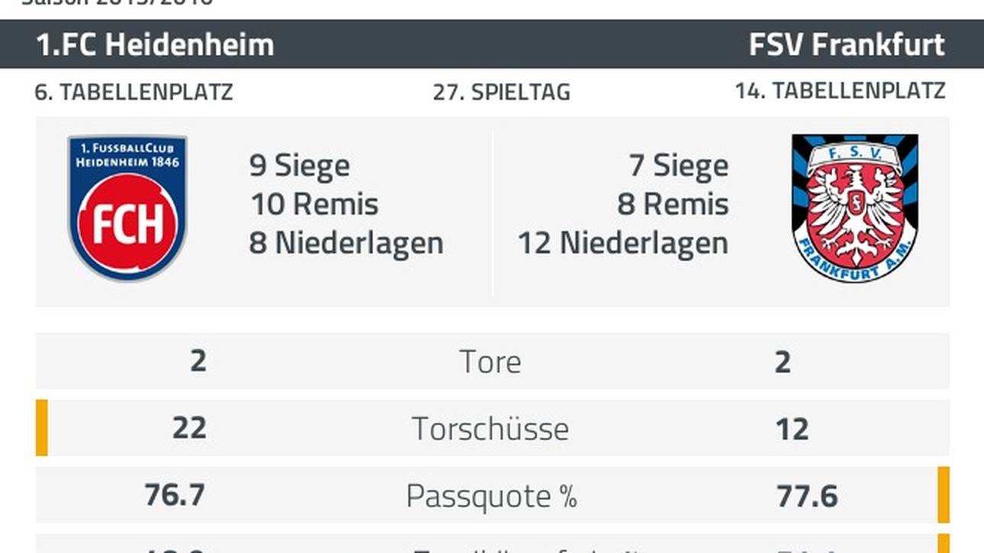Click the FSV Frankfurt eagle crest
The height and width of the screenshot is (553, 984).
pos(855,208)
